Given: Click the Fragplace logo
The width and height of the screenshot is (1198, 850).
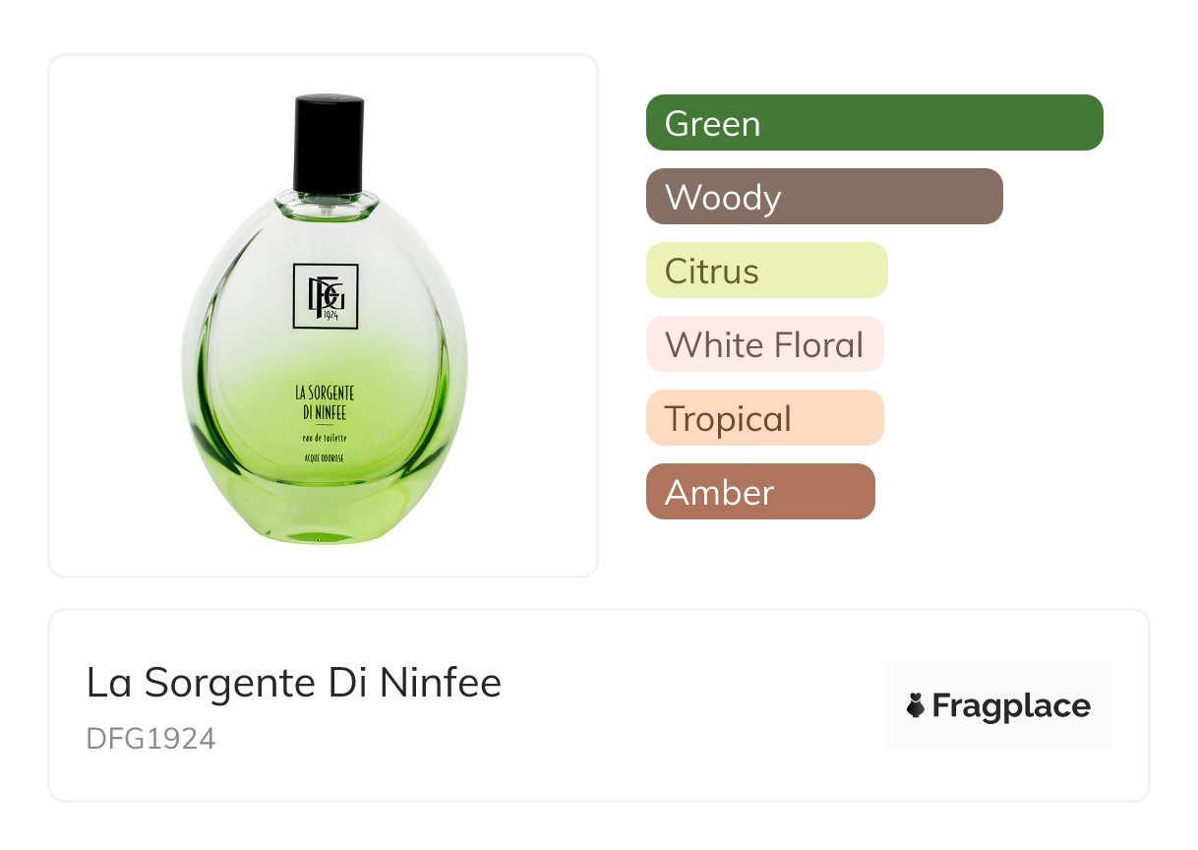Looking at the screenshot, I should coord(998,705).
